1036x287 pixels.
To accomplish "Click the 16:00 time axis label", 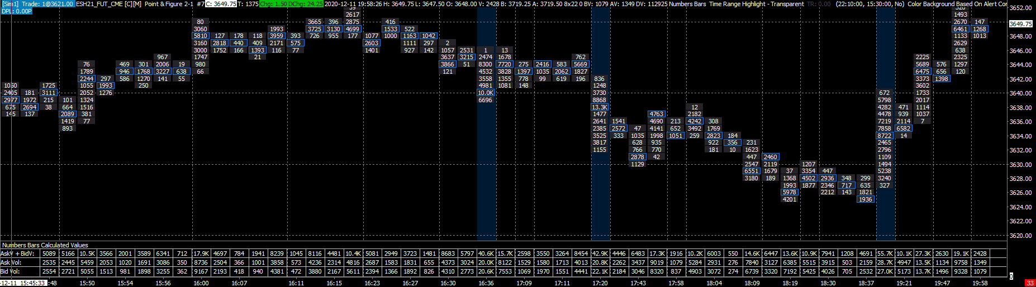I will coord(201,283).
